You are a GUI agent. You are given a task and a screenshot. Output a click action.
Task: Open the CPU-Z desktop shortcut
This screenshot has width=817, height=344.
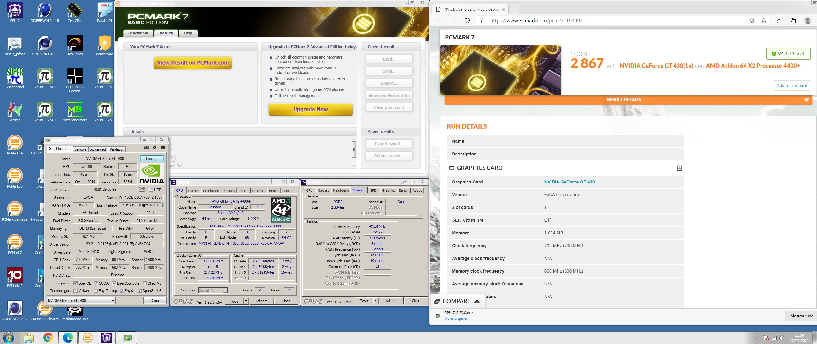click(15, 12)
